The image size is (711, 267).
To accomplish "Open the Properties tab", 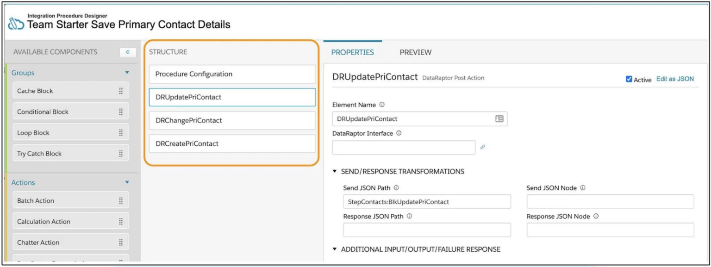I will [352, 52].
